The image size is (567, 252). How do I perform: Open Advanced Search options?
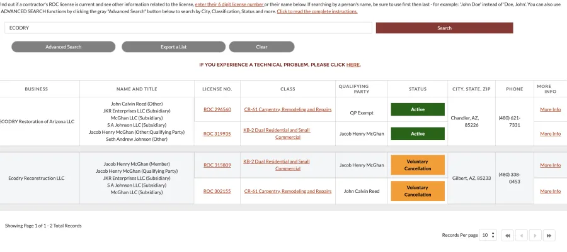click(63, 47)
